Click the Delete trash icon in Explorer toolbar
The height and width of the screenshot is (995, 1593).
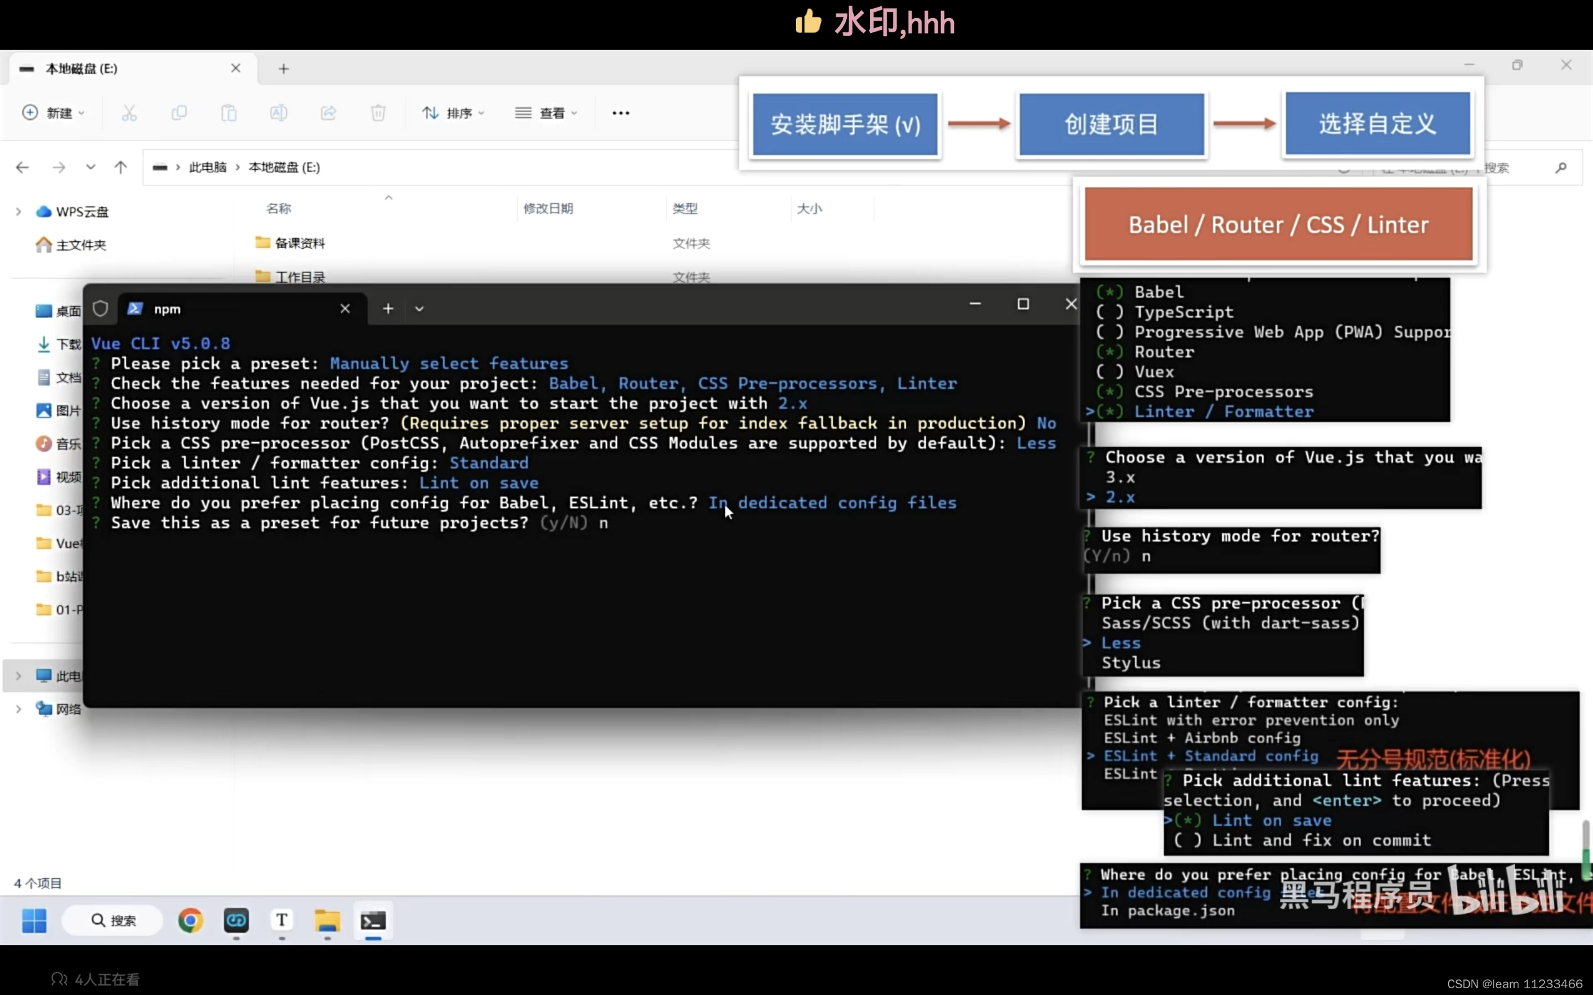point(378,113)
